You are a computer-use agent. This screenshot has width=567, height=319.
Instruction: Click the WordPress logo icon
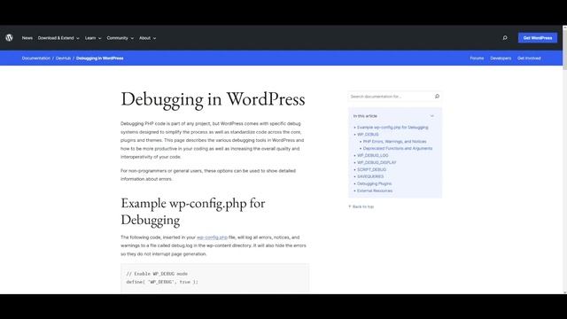click(x=10, y=37)
